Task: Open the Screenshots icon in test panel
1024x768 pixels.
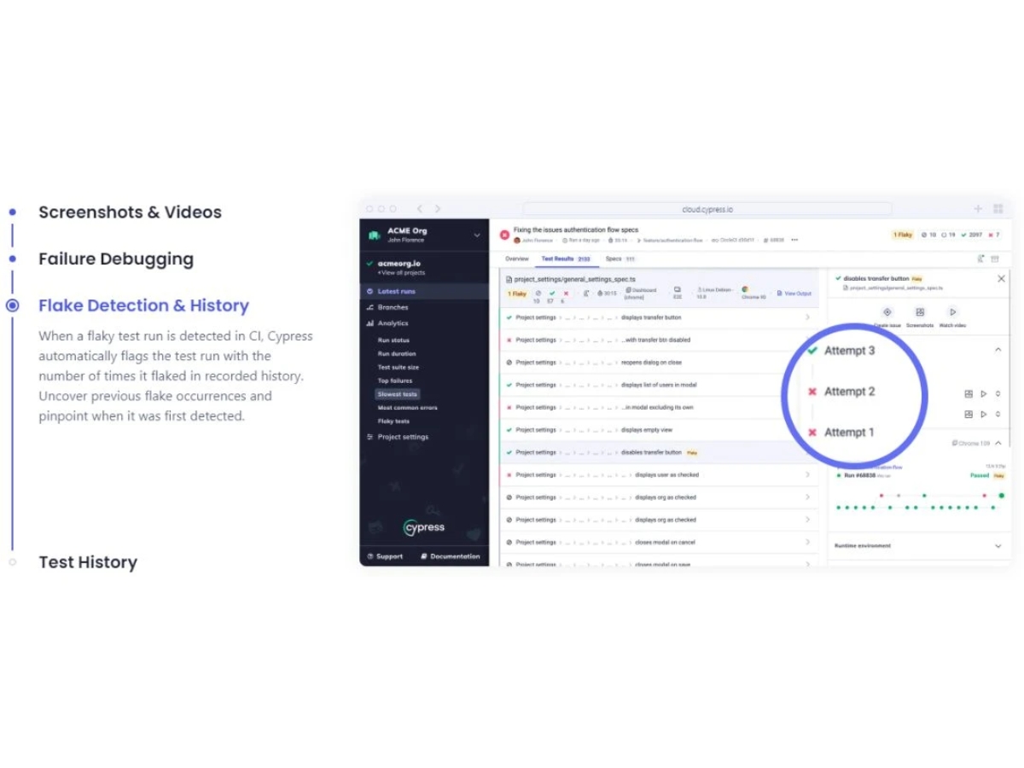Action: pos(920,312)
